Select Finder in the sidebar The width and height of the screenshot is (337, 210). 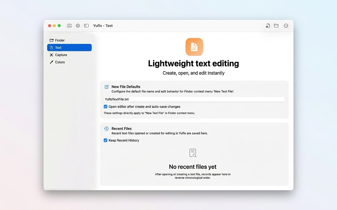pos(70,40)
